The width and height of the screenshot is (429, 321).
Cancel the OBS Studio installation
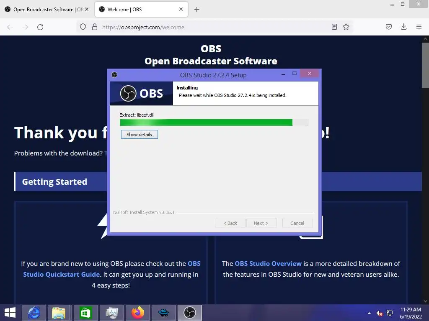pyautogui.click(x=297, y=223)
